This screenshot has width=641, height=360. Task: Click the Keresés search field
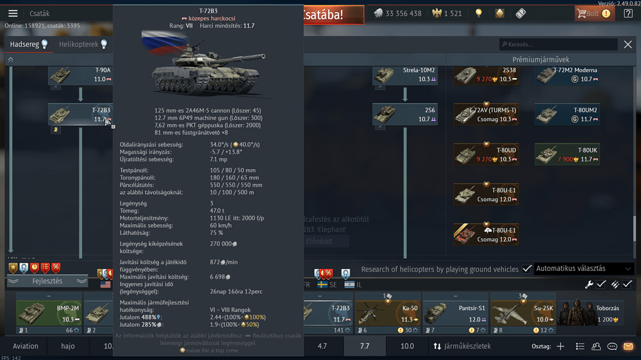(x=558, y=44)
